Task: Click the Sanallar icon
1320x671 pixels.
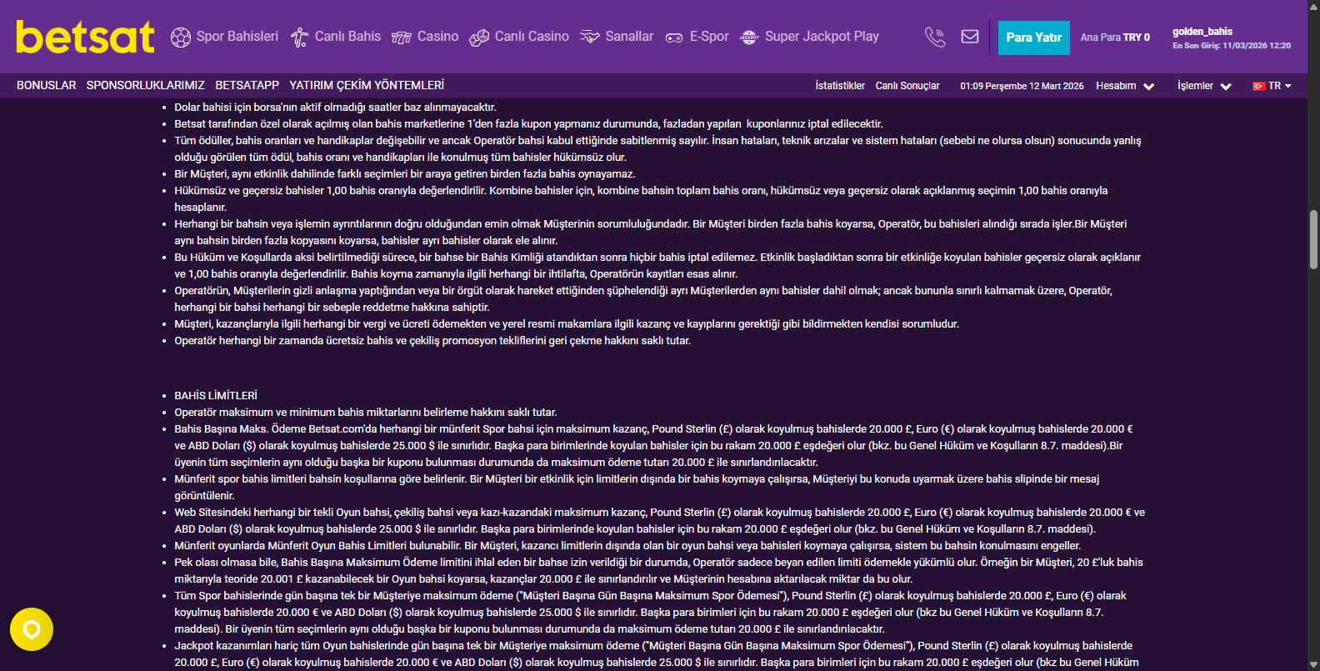Action: (590, 38)
